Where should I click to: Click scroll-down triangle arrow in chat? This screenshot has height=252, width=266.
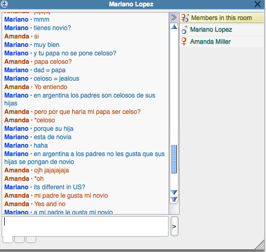[174, 192]
